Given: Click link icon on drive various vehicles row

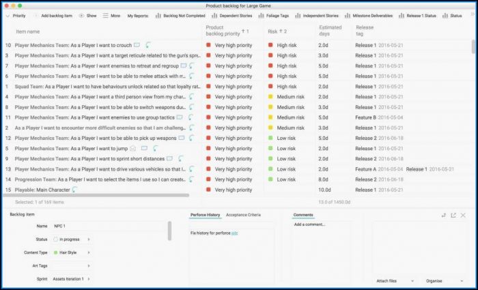Looking at the screenshot, I should [x=192, y=169].
